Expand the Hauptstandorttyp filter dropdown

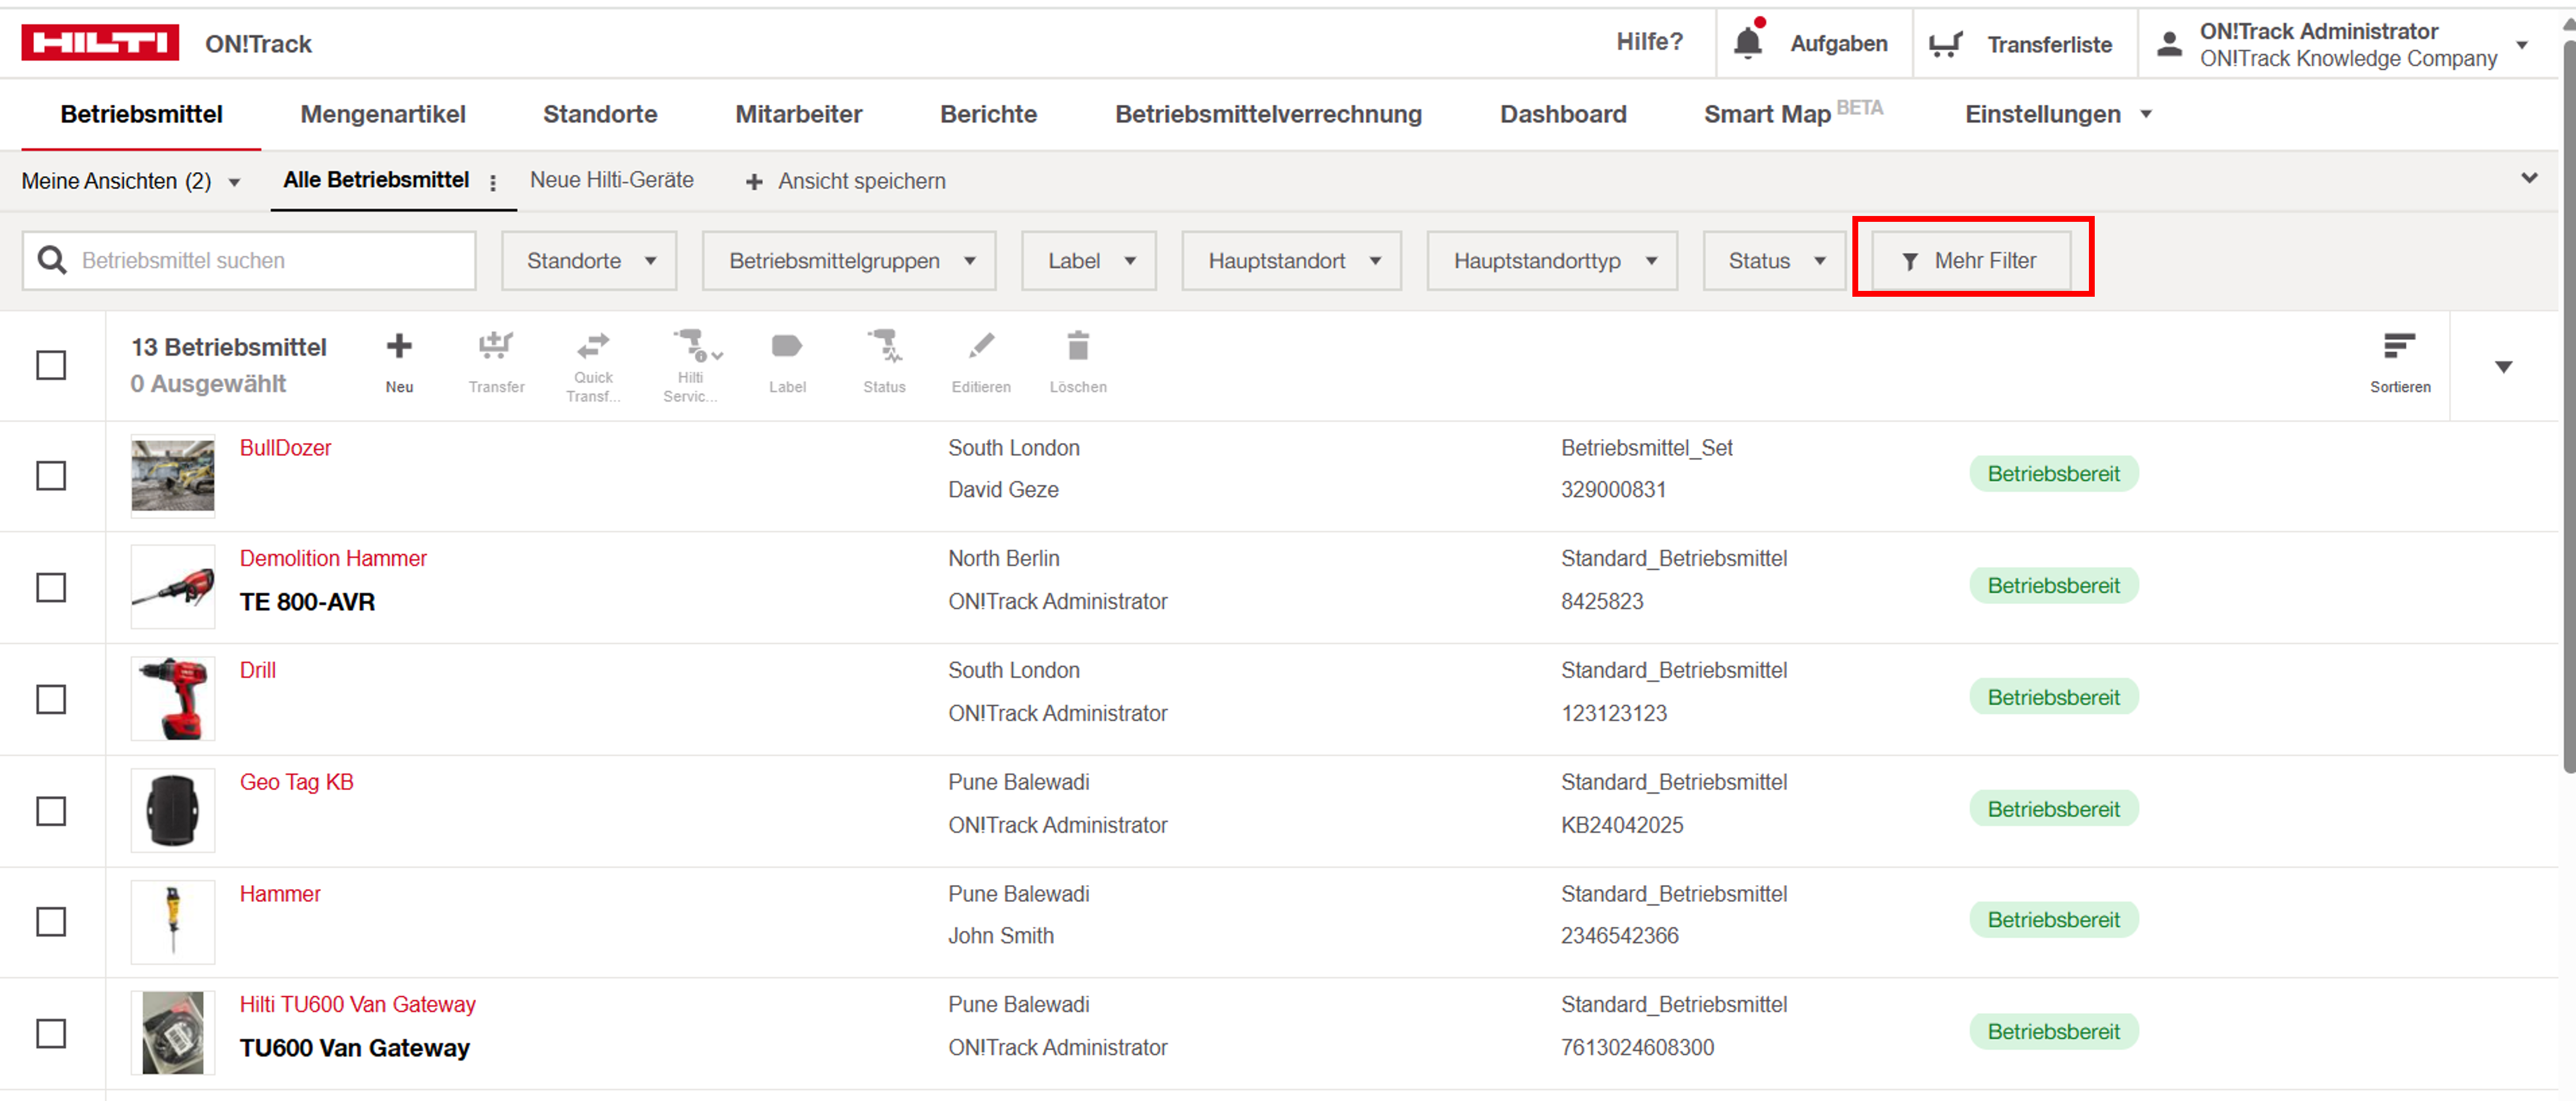click(x=1552, y=261)
